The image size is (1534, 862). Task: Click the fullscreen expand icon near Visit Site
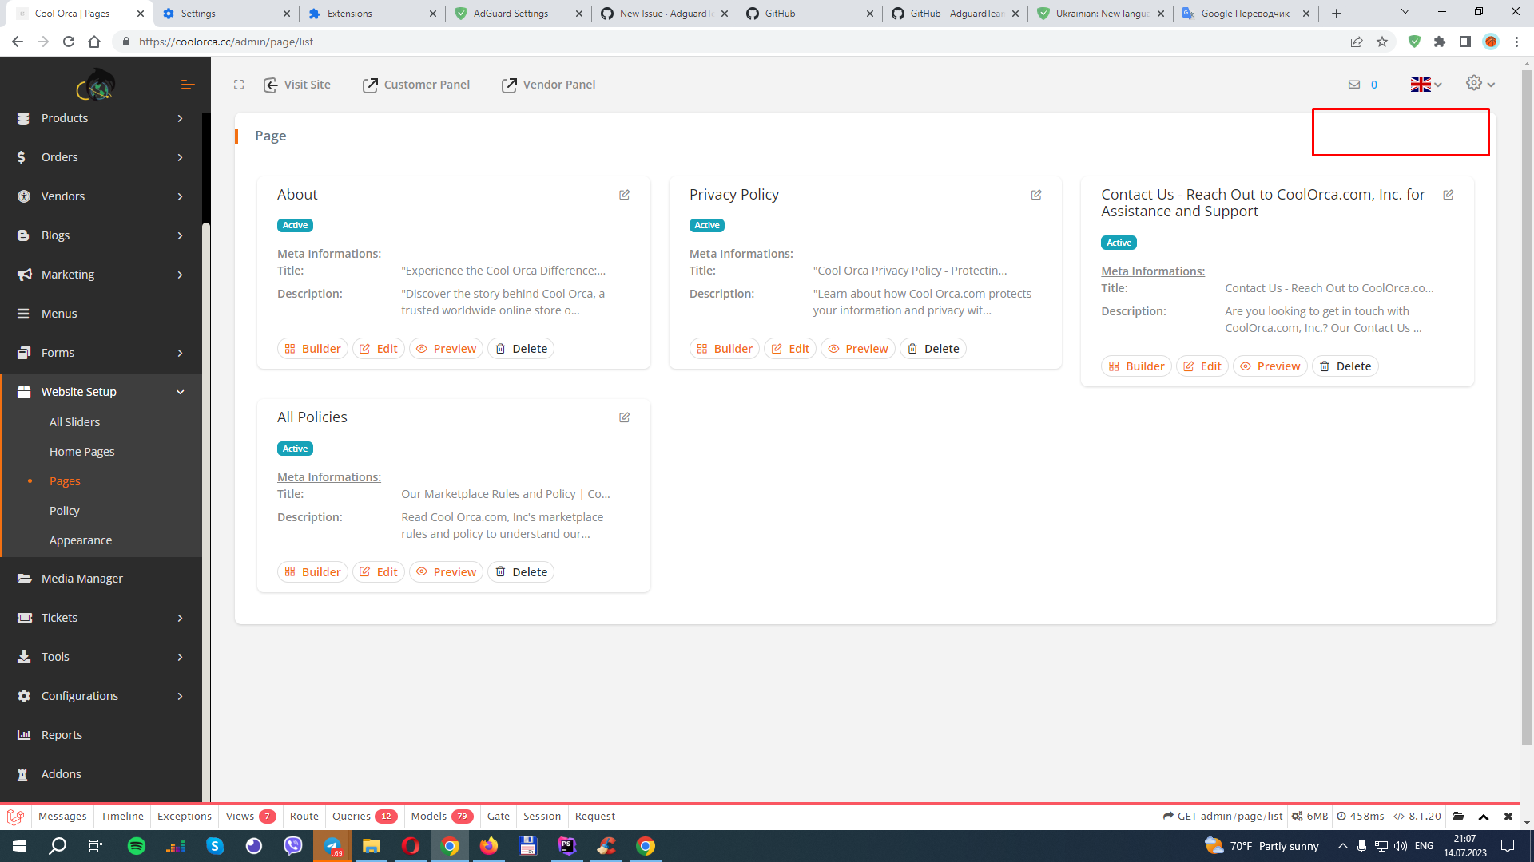click(x=239, y=84)
